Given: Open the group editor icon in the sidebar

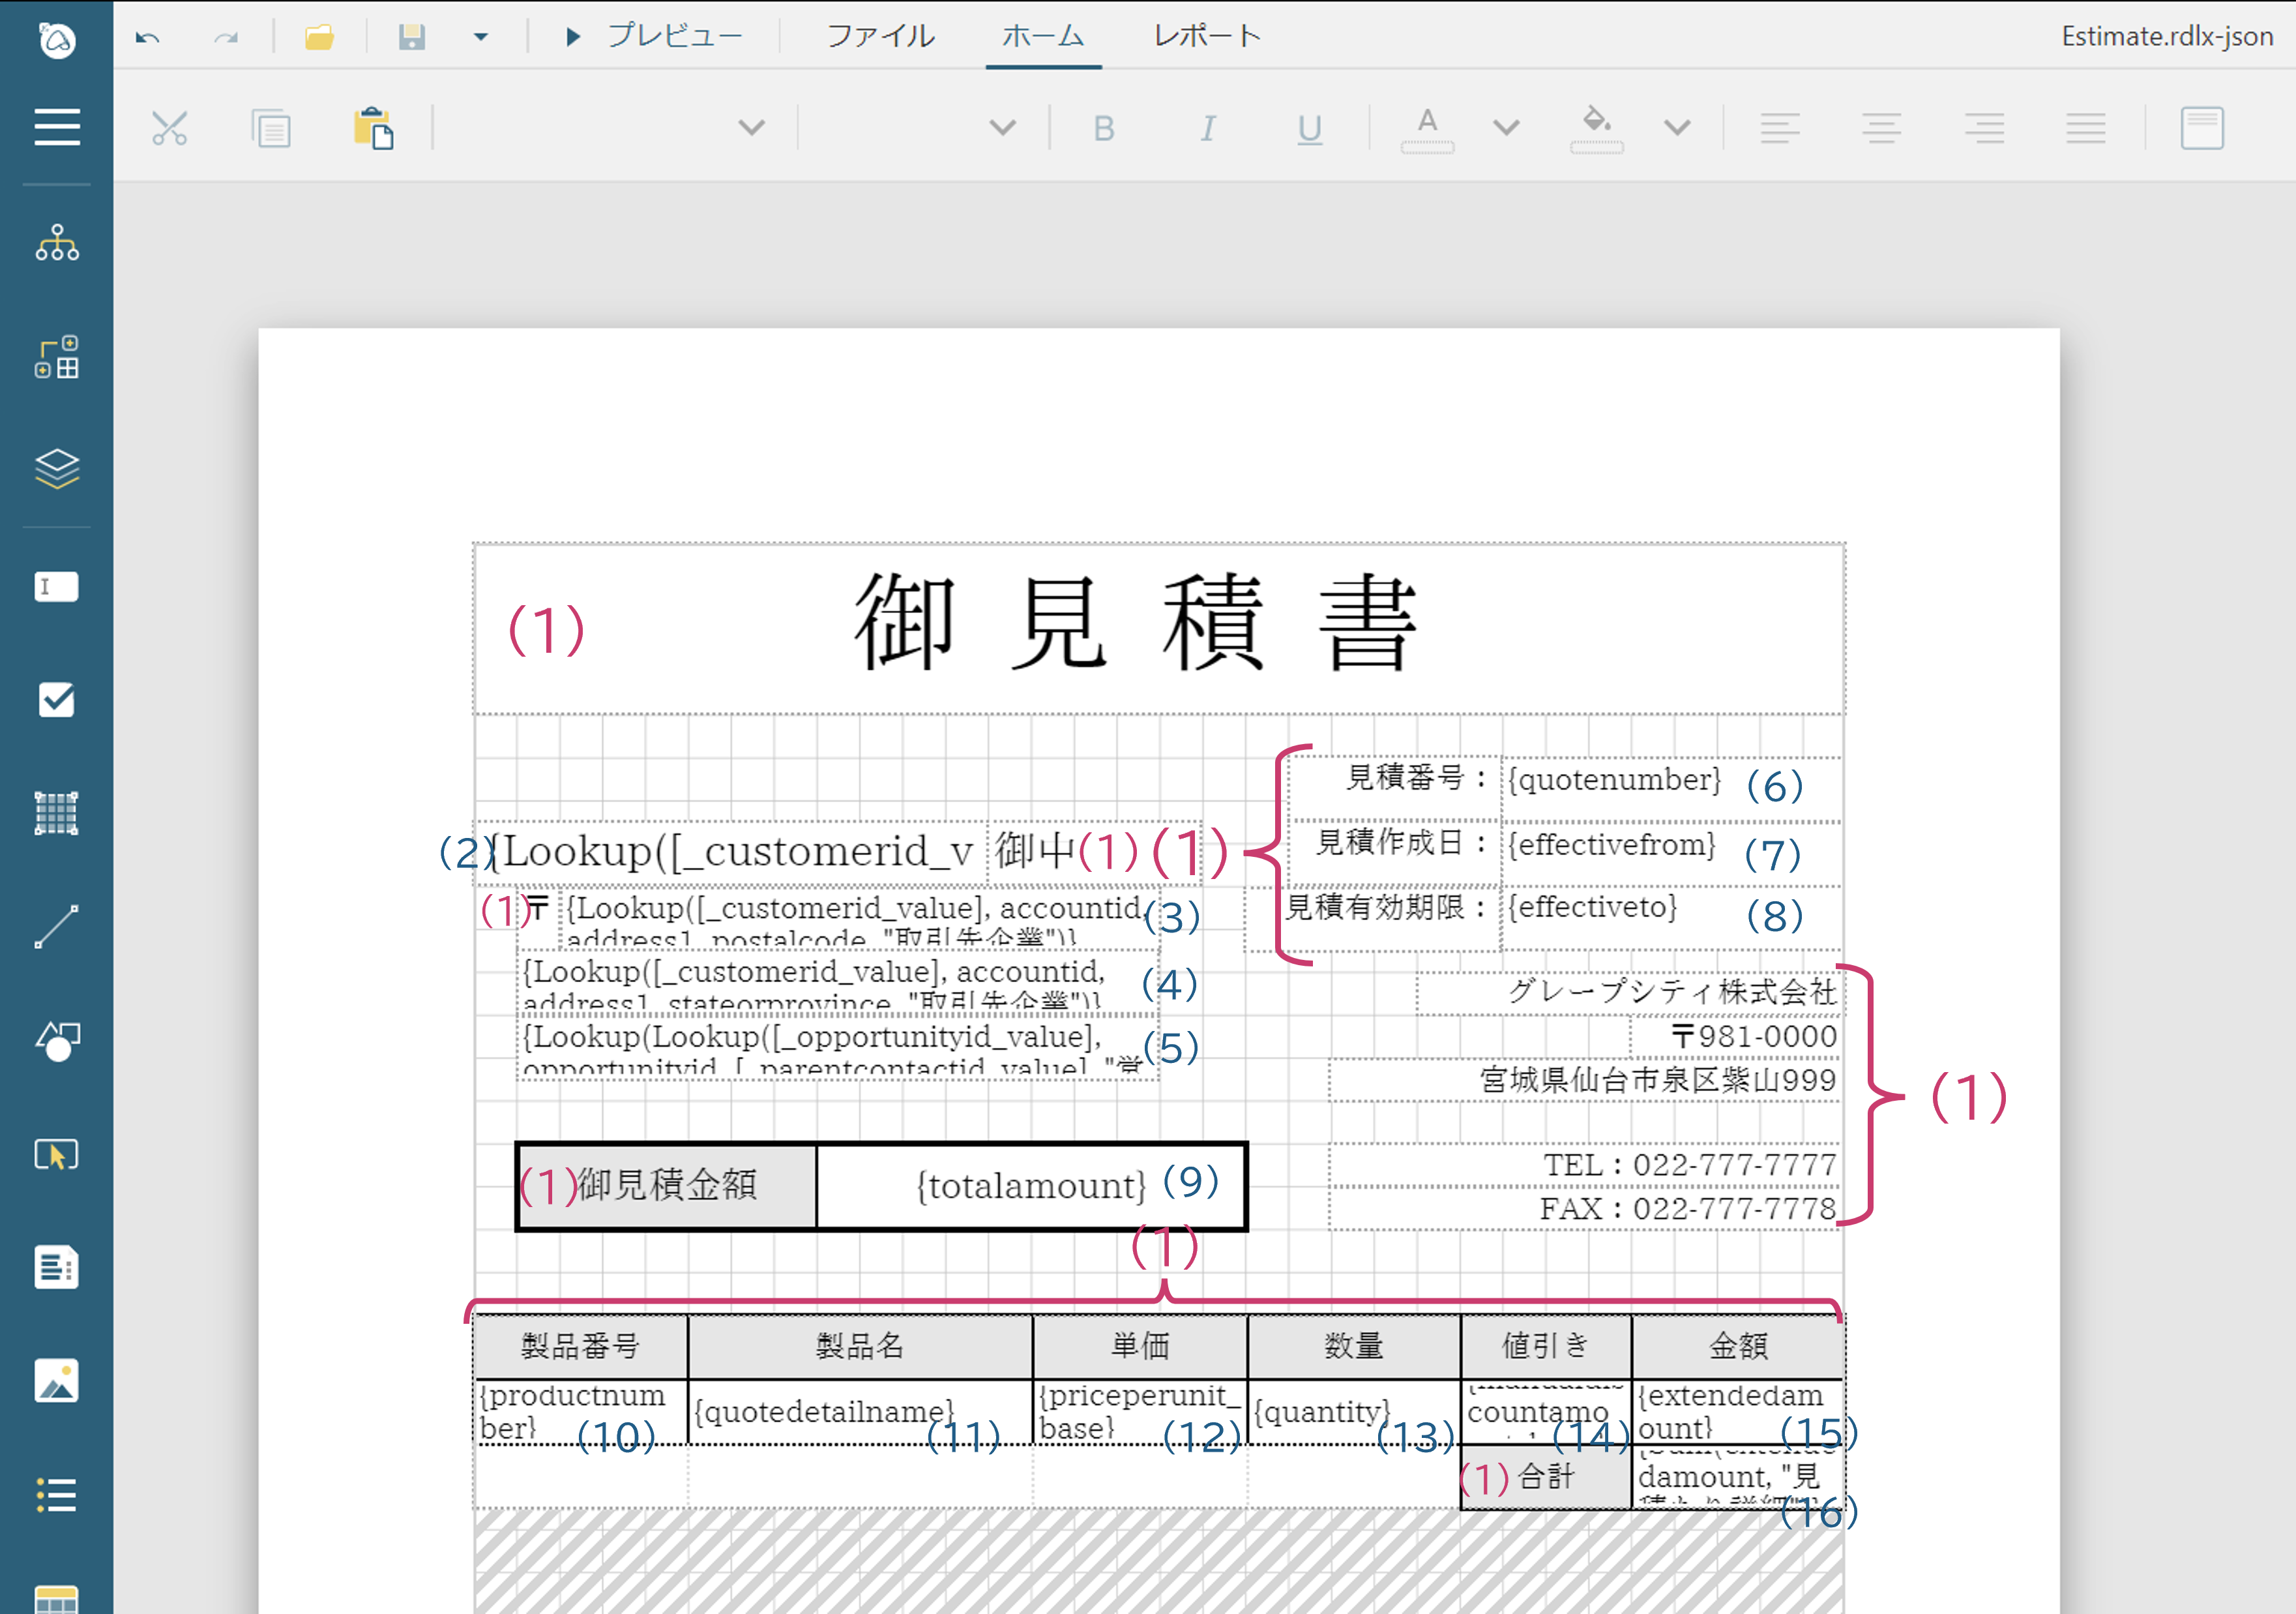Looking at the screenshot, I should click(x=57, y=357).
